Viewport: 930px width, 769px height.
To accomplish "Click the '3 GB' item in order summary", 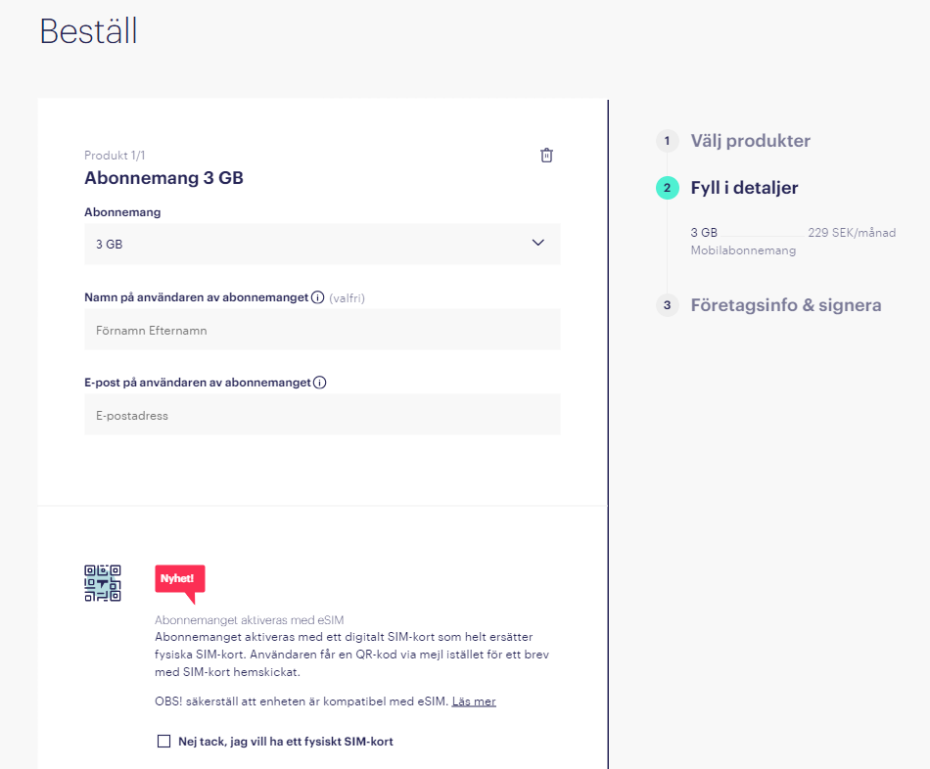I will [704, 233].
